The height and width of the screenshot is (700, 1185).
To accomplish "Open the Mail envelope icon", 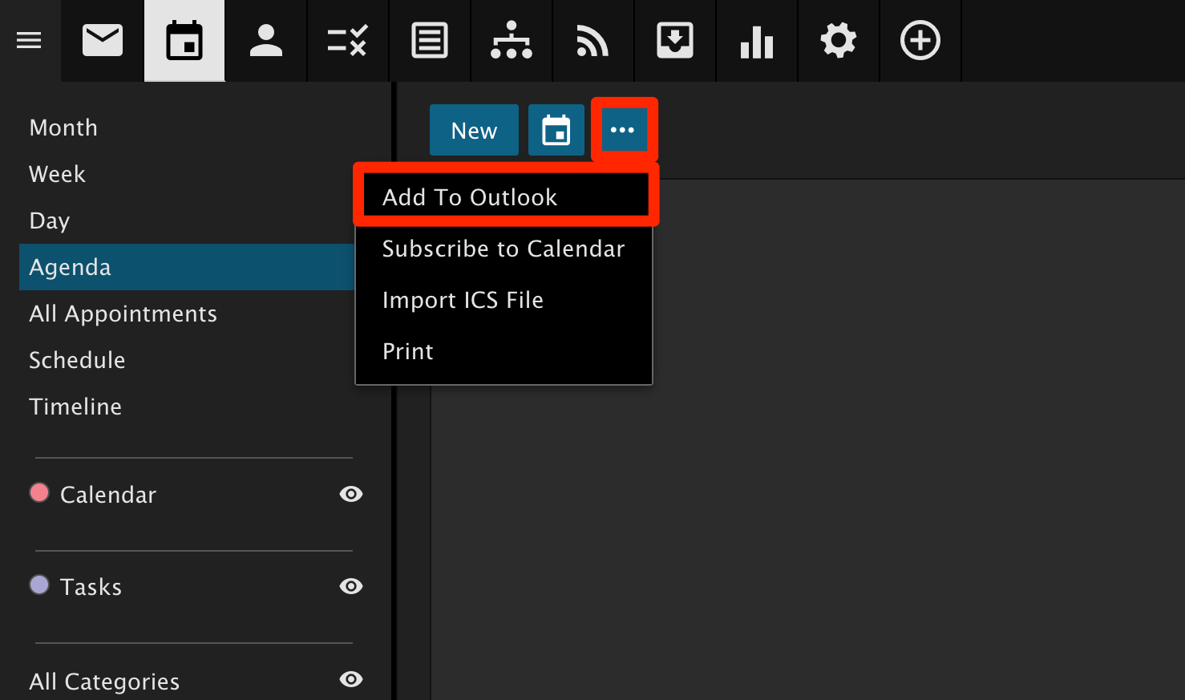I will [x=103, y=41].
